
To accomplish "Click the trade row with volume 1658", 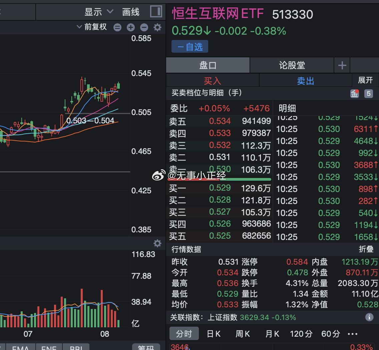I will click(x=327, y=237).
